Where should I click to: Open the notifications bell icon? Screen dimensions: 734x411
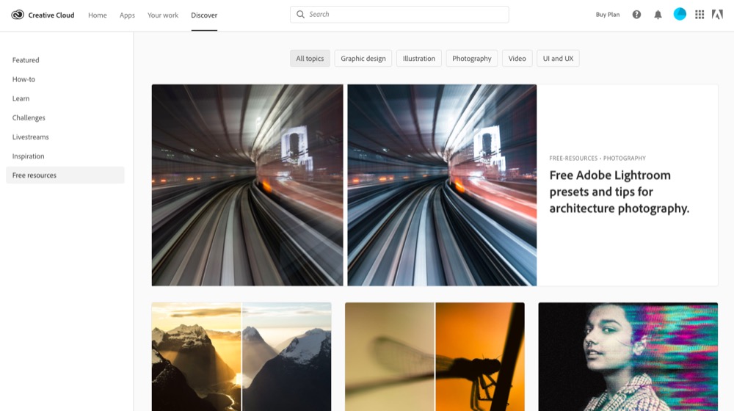(658, 15)
